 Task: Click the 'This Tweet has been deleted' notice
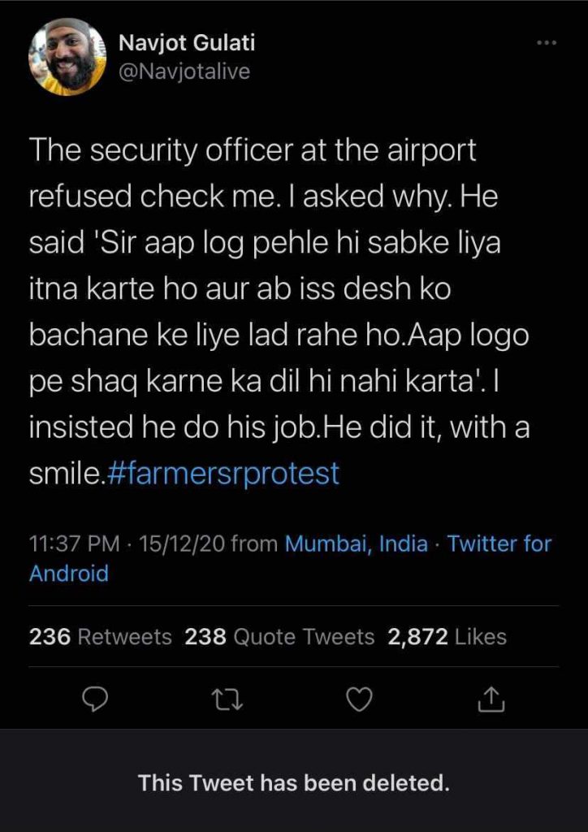(293, 783)
